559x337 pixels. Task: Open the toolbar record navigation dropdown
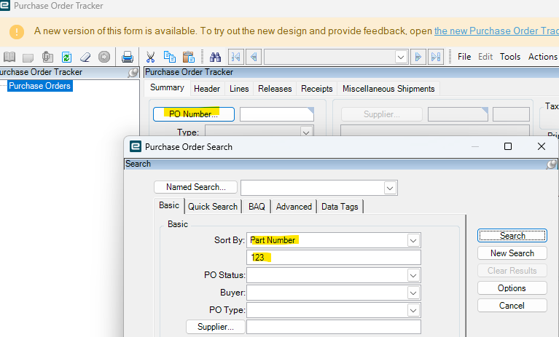tap(401, 57)
